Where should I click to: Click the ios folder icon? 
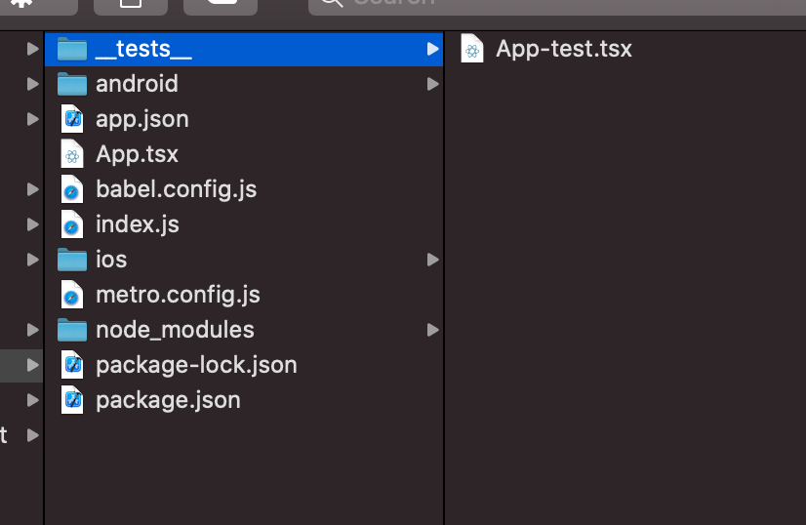click(x=72, y=260)
